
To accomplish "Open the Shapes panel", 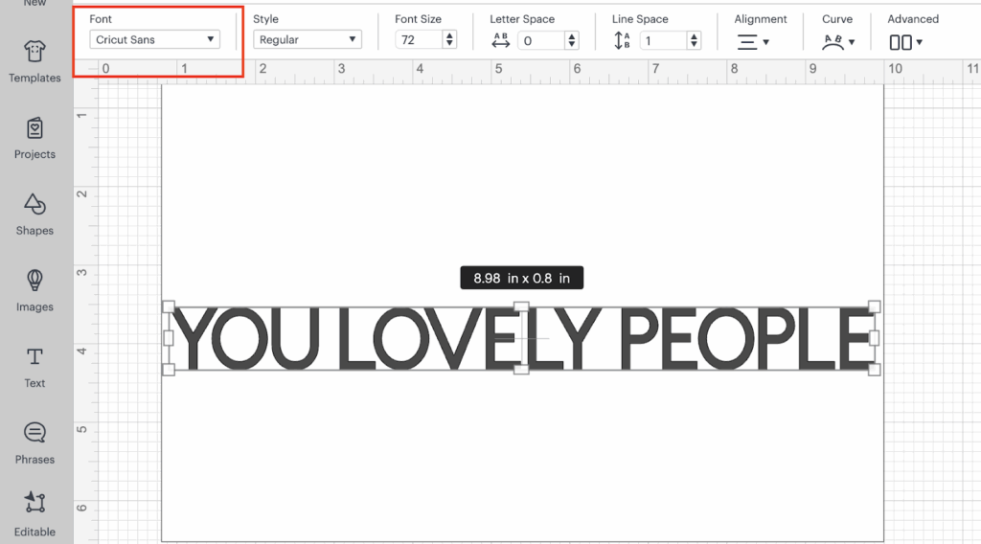I will [34, 213].
